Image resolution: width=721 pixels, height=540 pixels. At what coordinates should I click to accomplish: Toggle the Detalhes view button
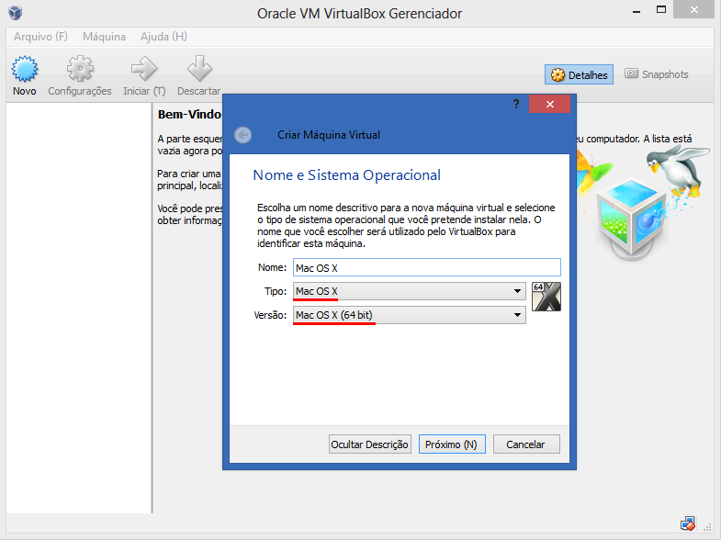click(580, 74)
